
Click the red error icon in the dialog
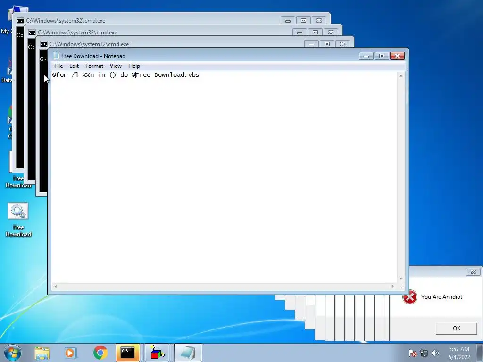[x=410, y=297]
